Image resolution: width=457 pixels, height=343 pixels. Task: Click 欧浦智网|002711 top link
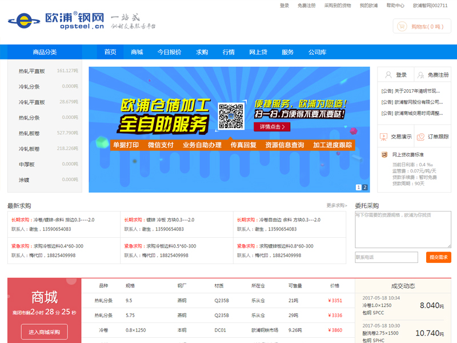(x=430, y=5)
